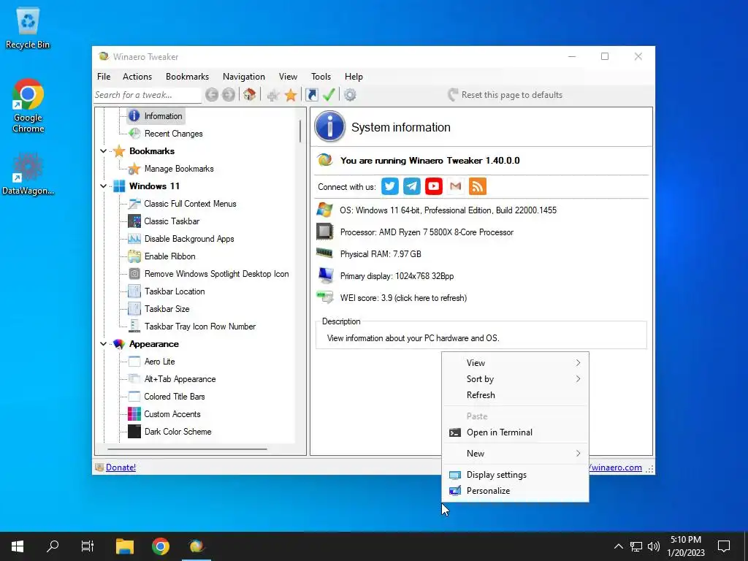Viewport: 748px width, 561px height.
Task: Select Enable Ribbon tweak
Action: [169, 256]
